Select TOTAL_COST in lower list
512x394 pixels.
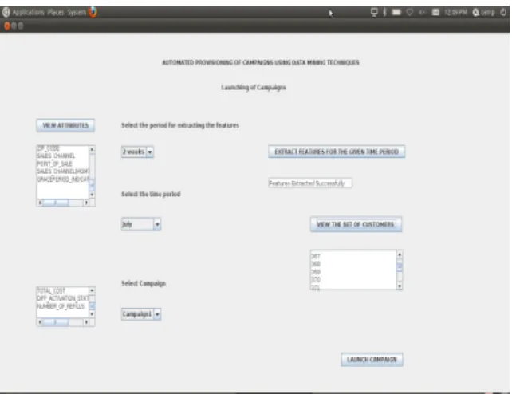pos(62,290)
